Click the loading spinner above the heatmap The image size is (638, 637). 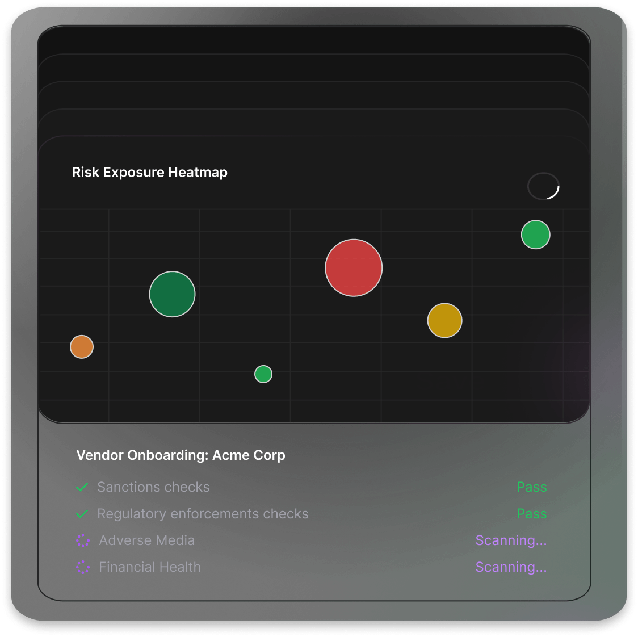[543, 186]
